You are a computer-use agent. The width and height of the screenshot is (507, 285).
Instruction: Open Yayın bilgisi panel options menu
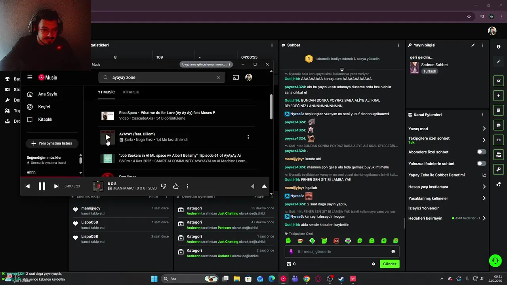pos(482,45)
